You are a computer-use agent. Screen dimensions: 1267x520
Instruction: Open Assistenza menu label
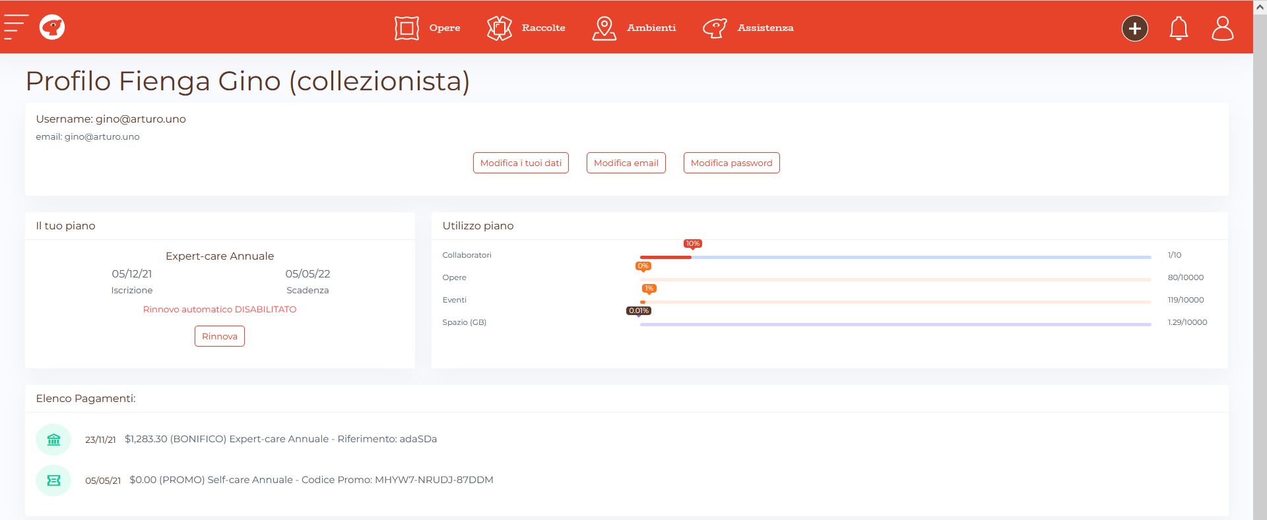(x=765, y=28)
